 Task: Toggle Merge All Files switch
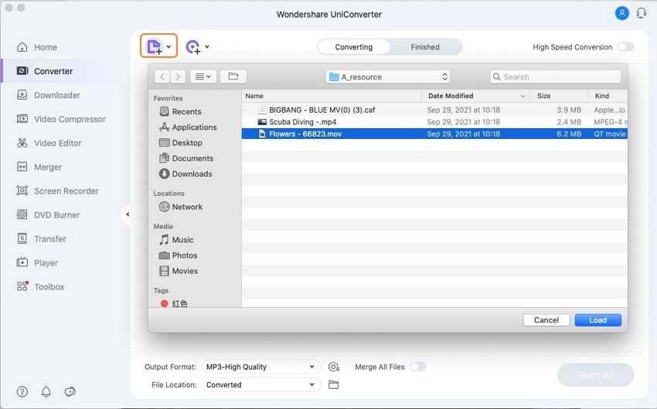pos(417,367)
